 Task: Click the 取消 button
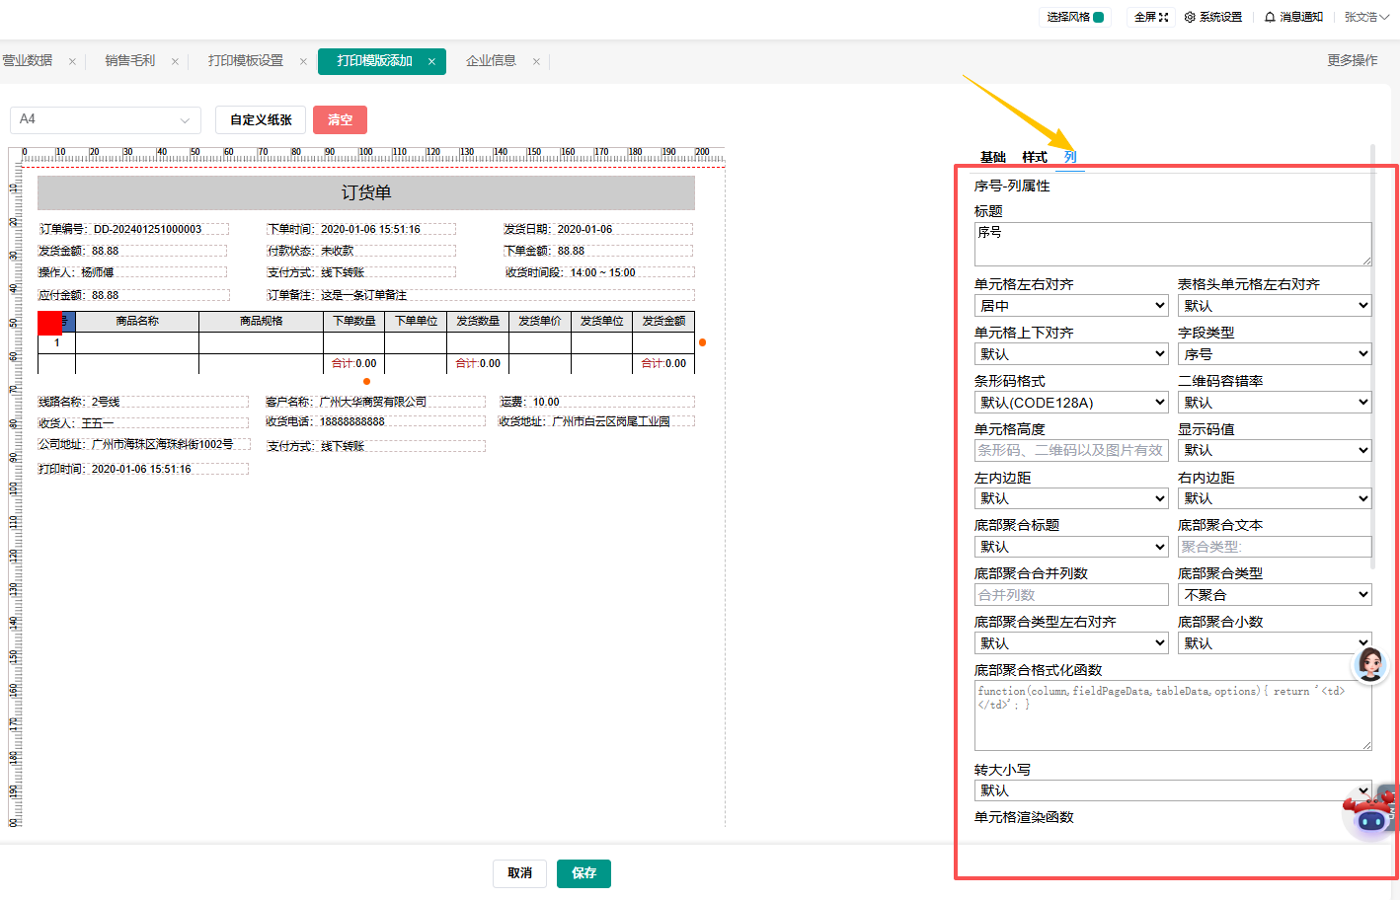click(519, 873)
